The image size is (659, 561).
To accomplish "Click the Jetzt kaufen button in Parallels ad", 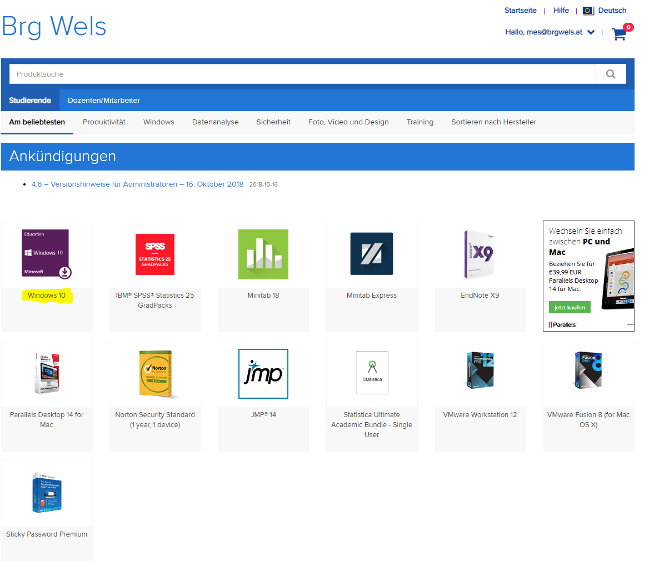I will [x=570, y=308].
